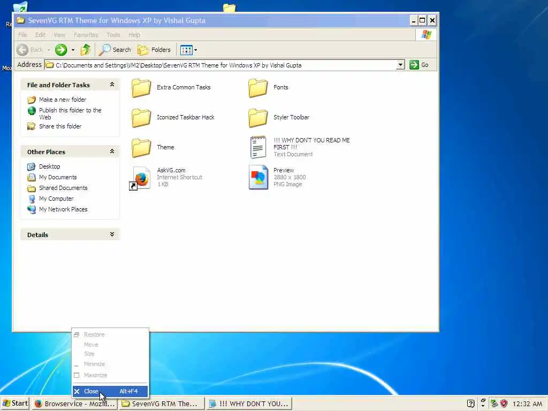Click the Views icon in toolbar
This screenshot has width=548, height=411.
click(186, 50)
